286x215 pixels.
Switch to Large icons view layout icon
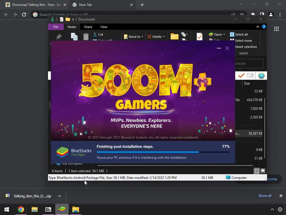tap(263, 171)
